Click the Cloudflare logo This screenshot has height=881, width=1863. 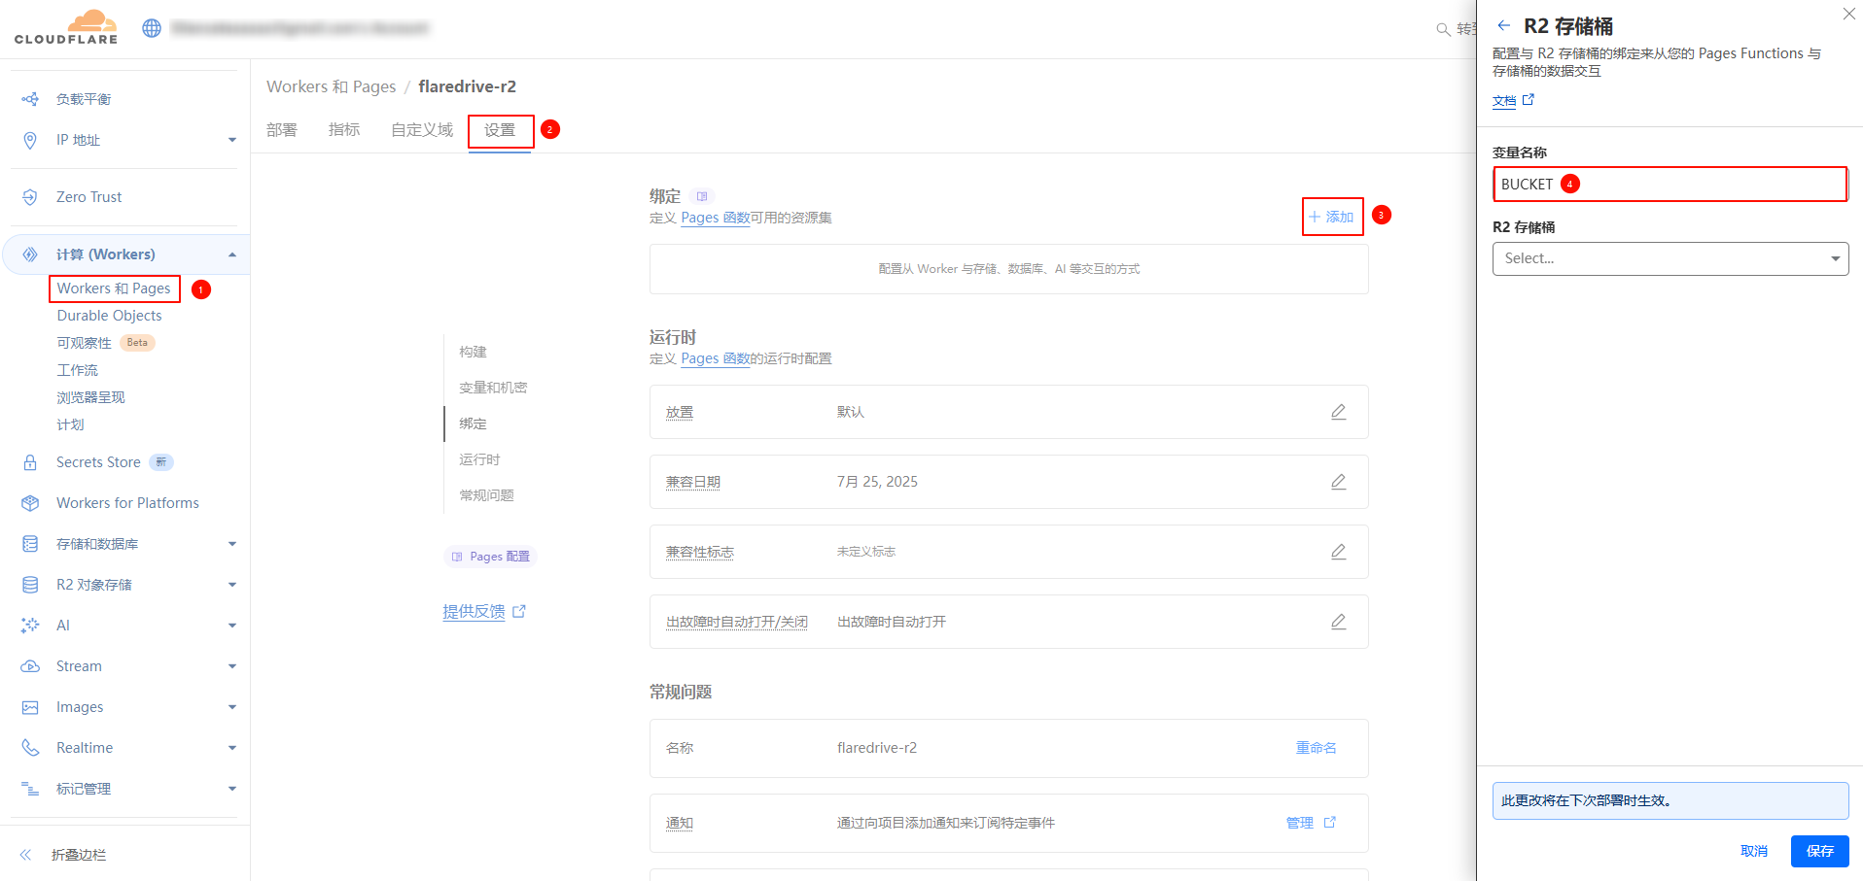pyautogui.click(x=66, y=27)
